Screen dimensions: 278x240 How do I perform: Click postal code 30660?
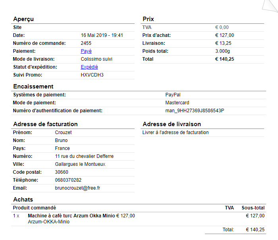pos(62,172)
